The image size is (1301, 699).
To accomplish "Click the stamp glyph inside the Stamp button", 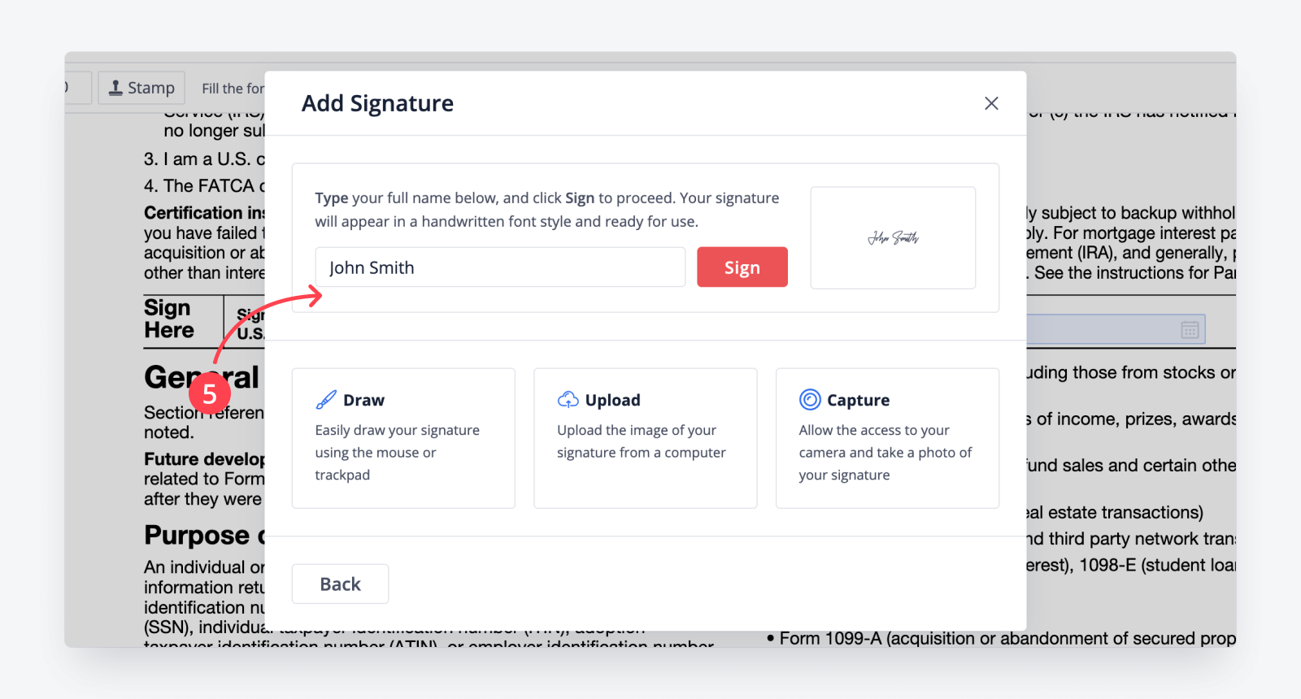I will (x=117, y=87).
